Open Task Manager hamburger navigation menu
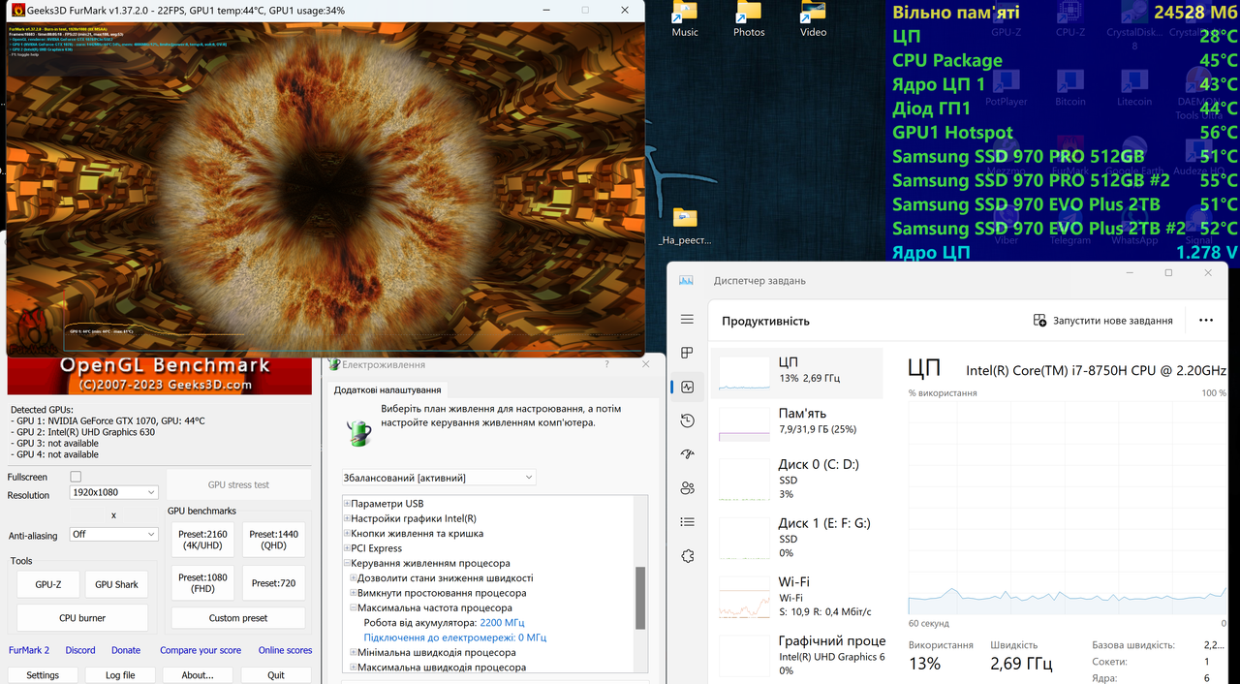 [687, 320]
